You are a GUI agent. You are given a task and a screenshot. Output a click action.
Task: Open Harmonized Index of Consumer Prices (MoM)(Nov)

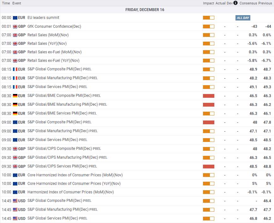71,192
